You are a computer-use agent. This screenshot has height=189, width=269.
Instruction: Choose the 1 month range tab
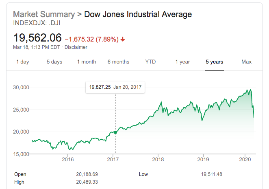pyautogui.click(x=87, y=62)
